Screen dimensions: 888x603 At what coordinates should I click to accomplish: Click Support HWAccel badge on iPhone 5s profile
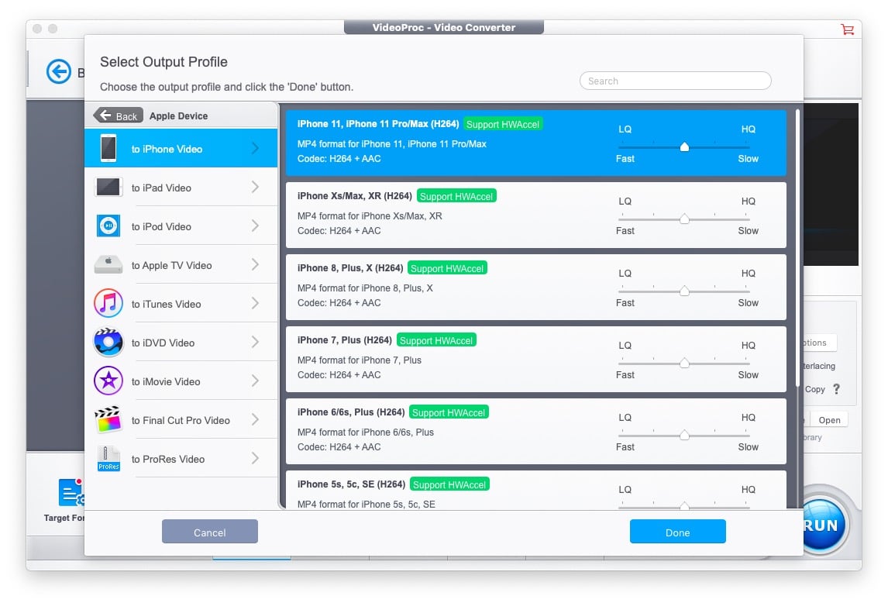tap(449, 484)
